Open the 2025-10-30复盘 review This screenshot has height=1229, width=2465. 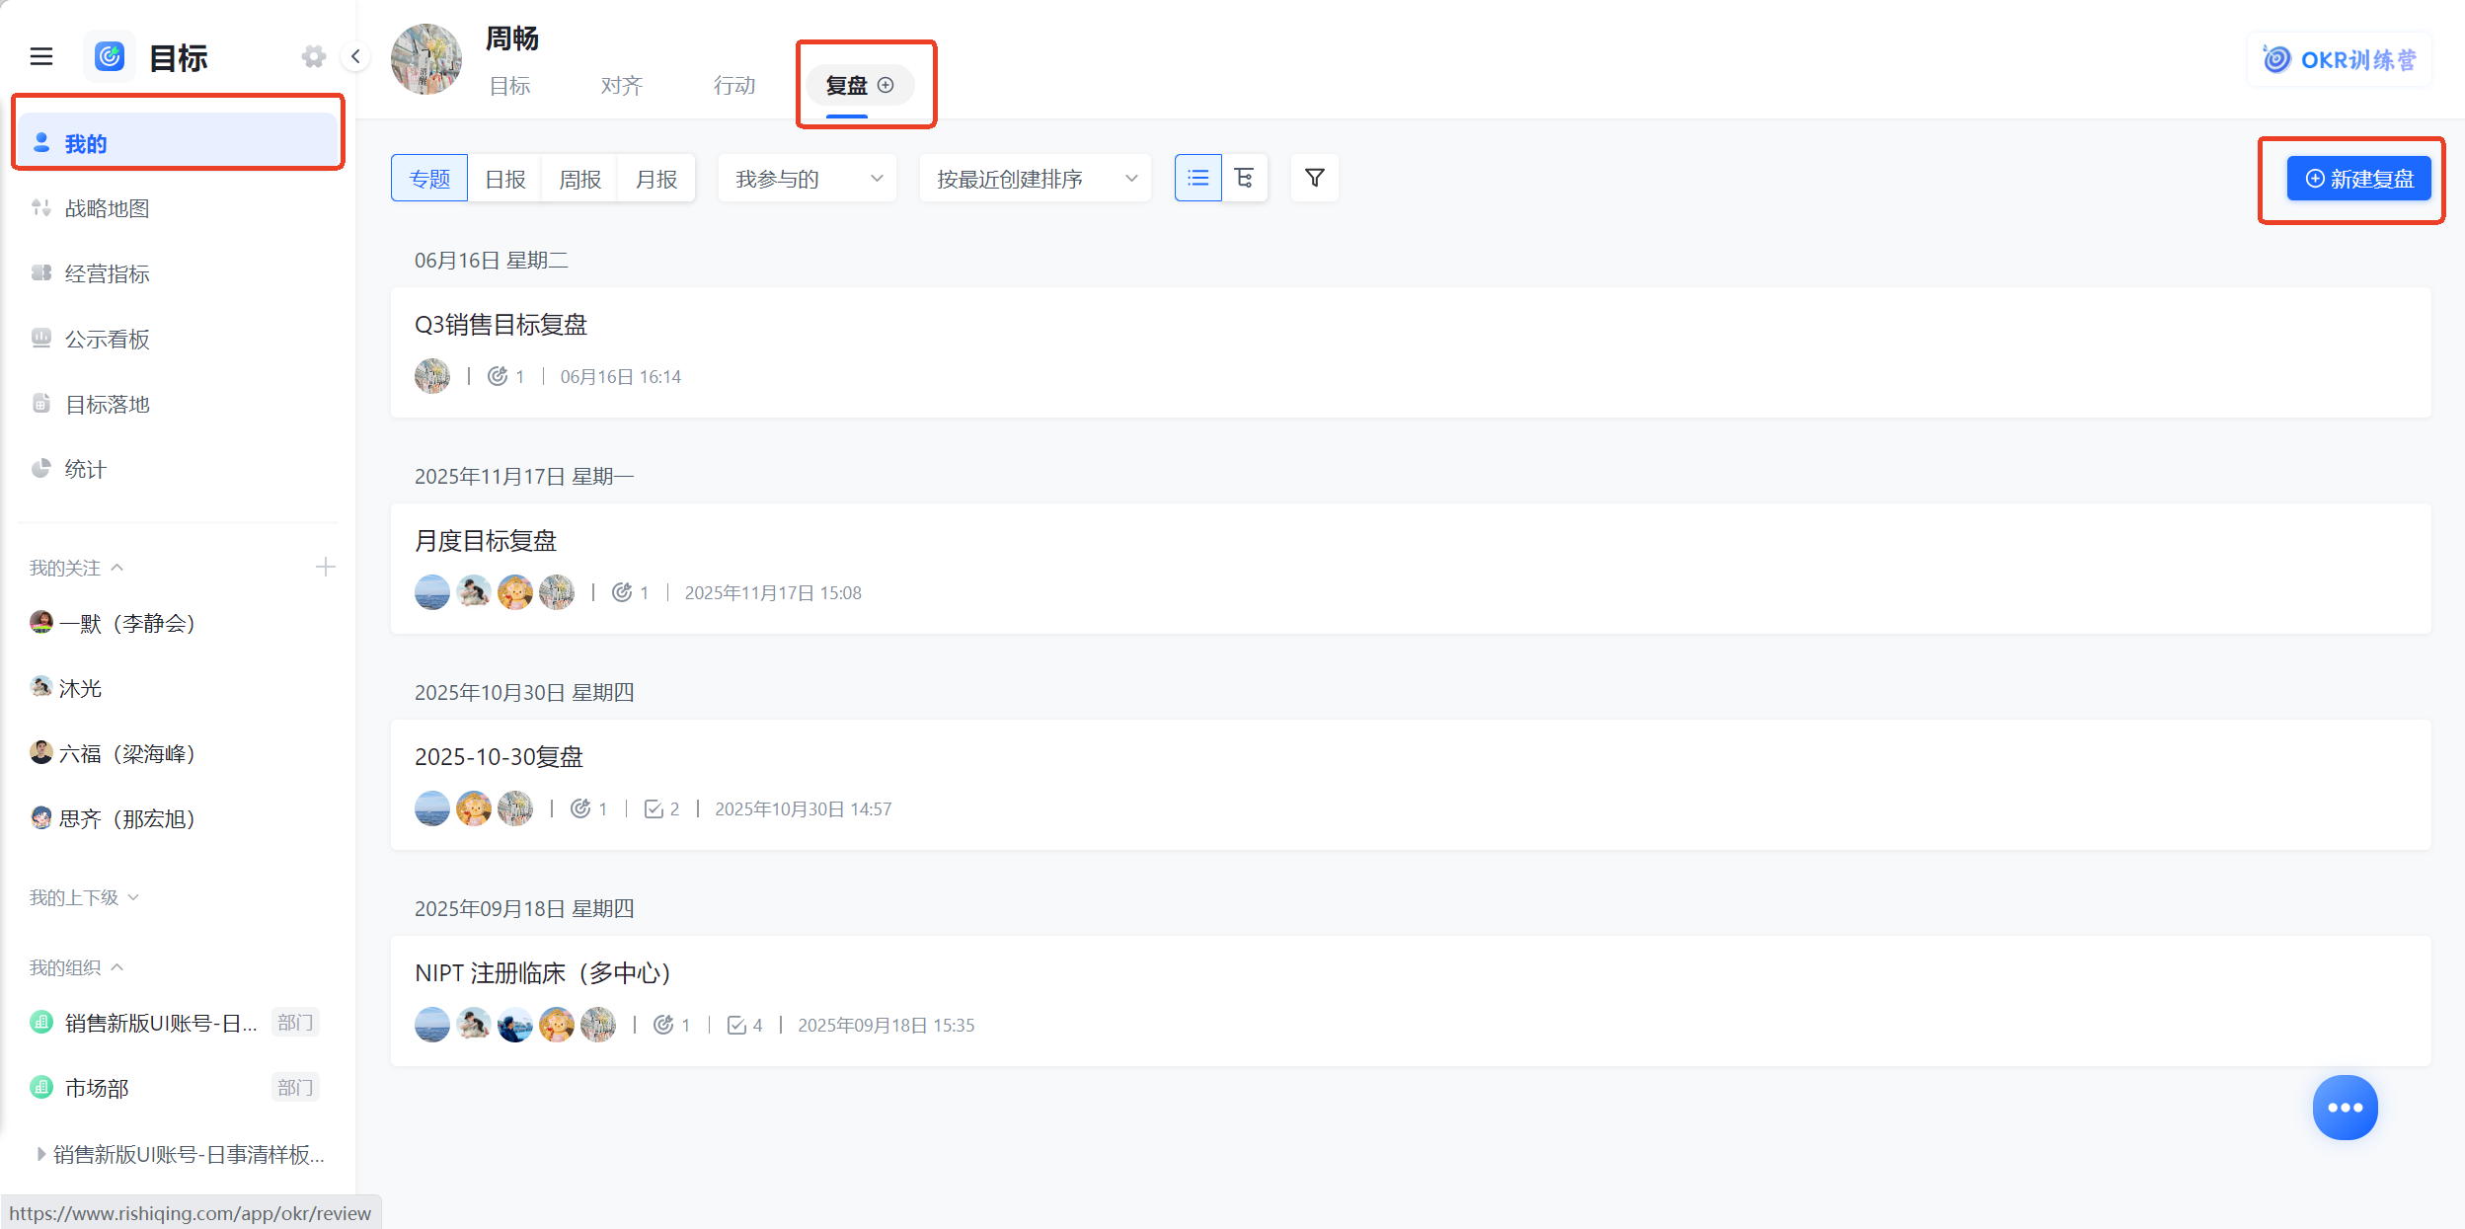[x=1411, y=785]
